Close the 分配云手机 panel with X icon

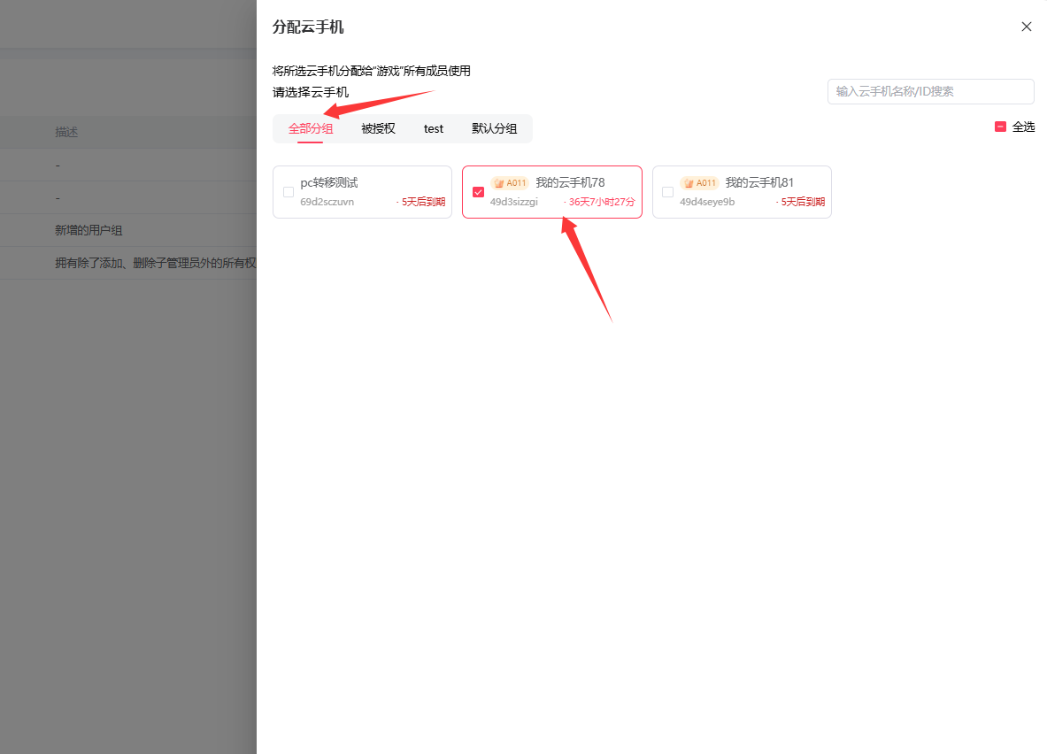point(1027,27)
